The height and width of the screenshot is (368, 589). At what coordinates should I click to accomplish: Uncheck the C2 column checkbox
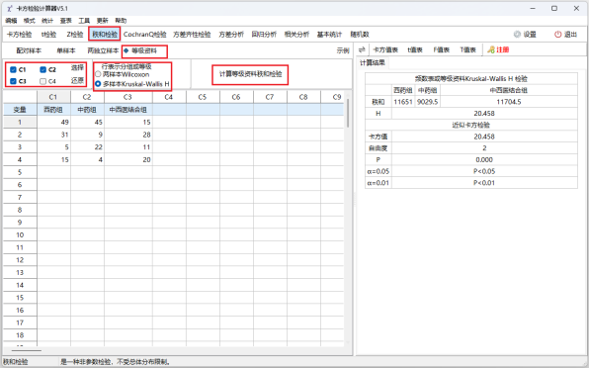[x=42, y=69]
